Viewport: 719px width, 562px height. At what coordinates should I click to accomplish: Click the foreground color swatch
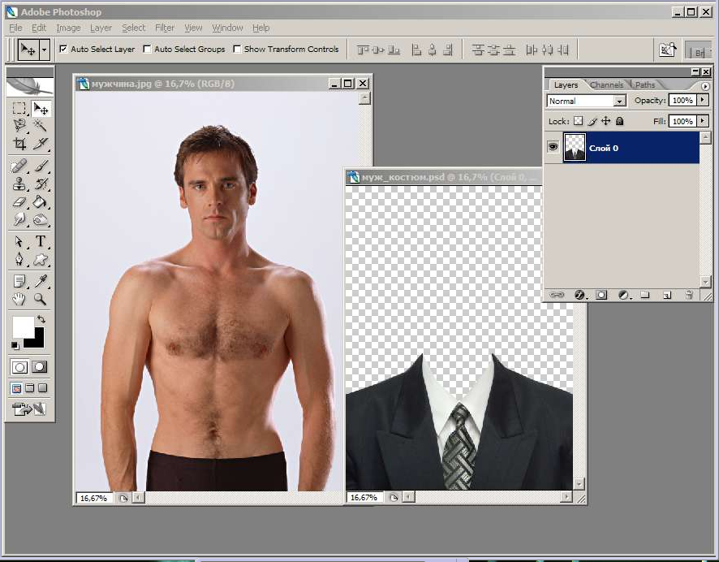click(x=23, y=326)
